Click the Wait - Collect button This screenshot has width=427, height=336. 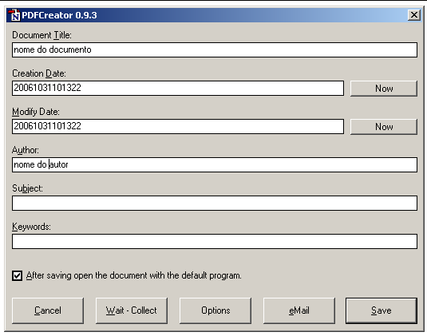(x=132, y=310)
